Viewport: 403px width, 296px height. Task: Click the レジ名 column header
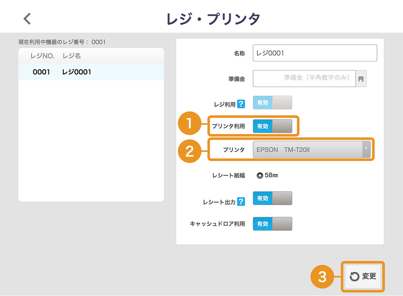[72, 56]
